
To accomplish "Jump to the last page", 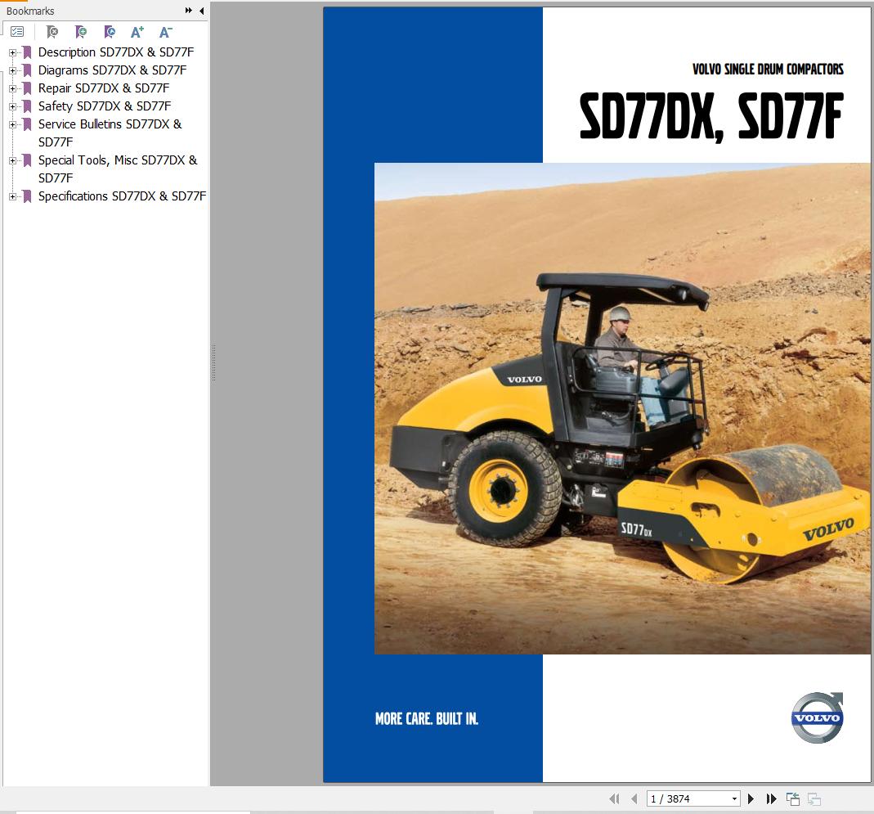I will [772, 799].
